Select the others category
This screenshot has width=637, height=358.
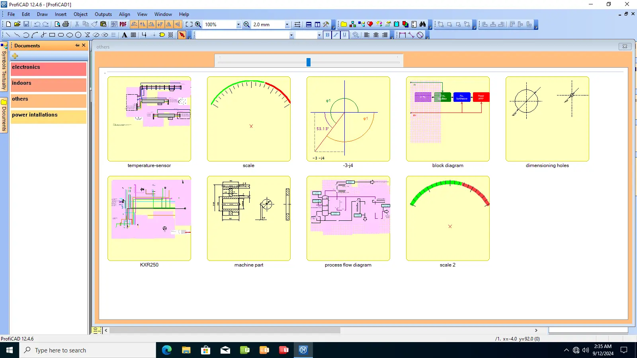(49, 101)
